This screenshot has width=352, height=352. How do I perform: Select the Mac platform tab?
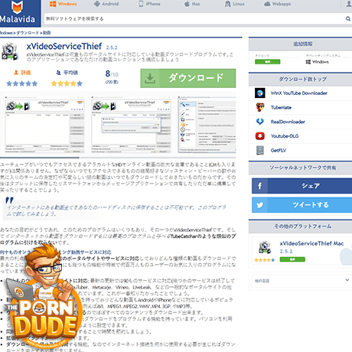coord(192,4)
